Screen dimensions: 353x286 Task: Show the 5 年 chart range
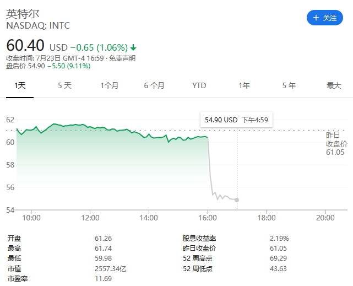pos(289,85)
